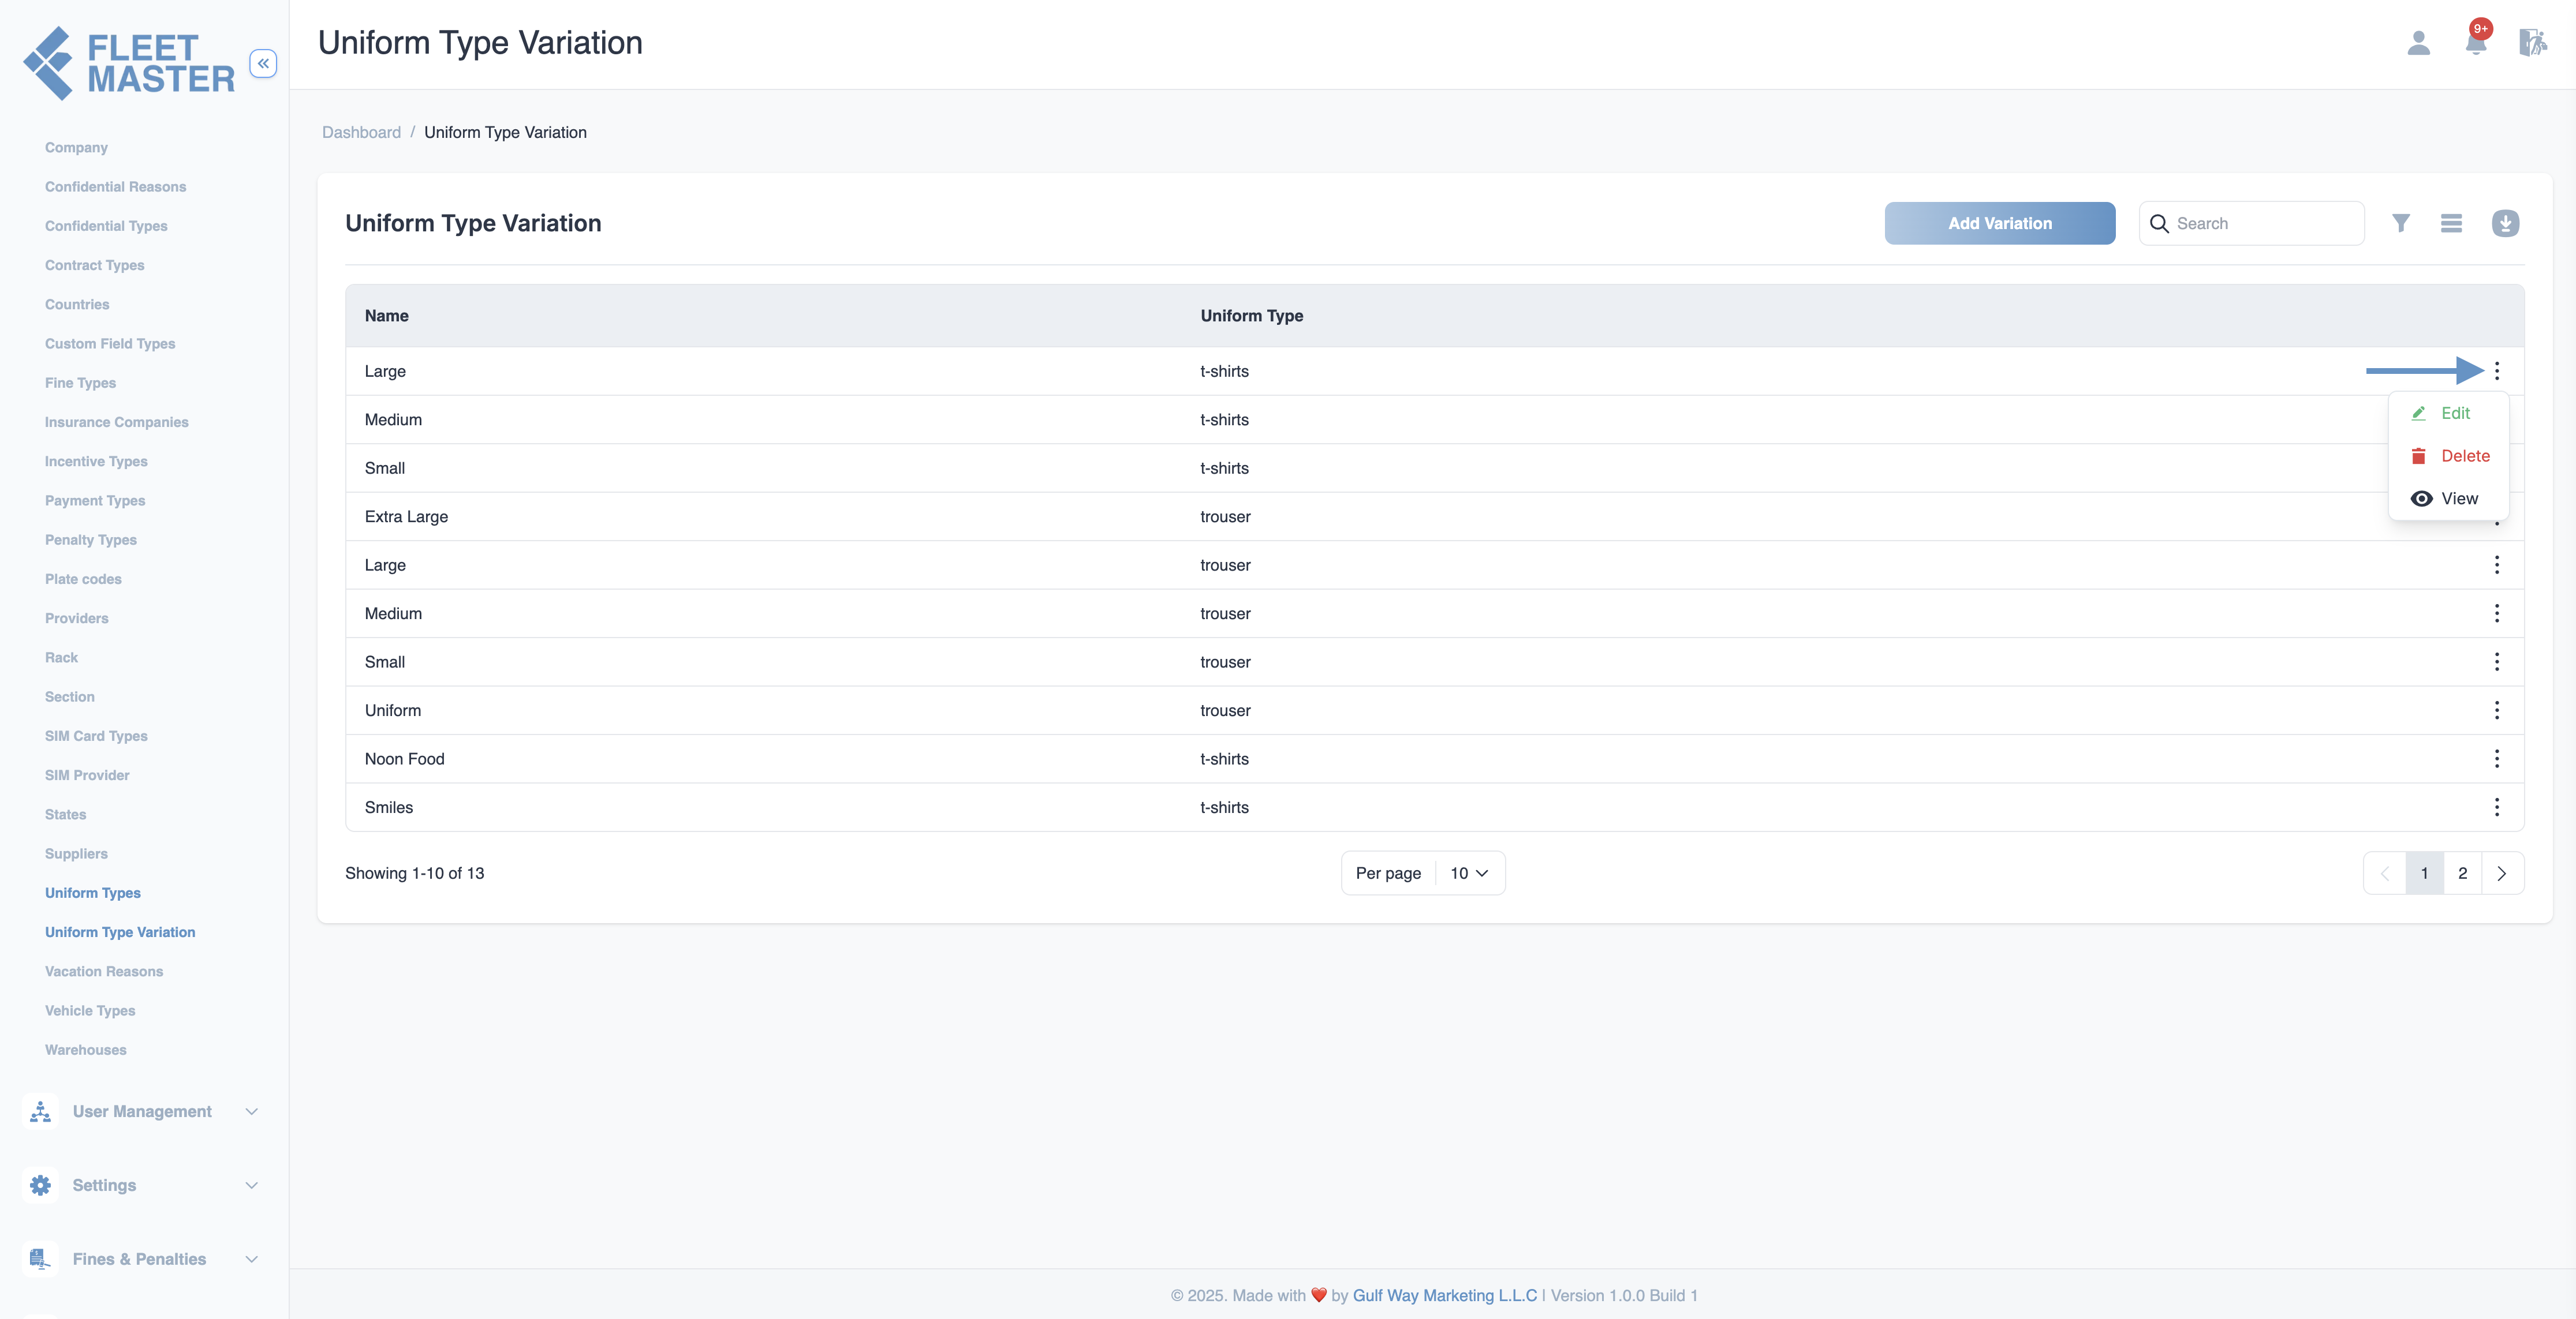The image size is (2576, 1319).
Task: Select the Extra Large name cell
Action: (x=406, y=516)
